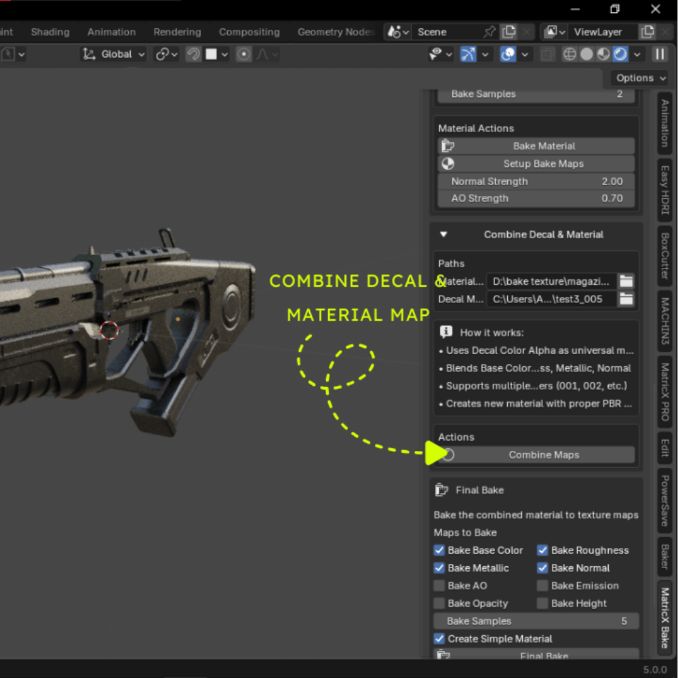Enable the Bake AO checkbox
This screenshot has width=678, height=678.
click(439, 586)
